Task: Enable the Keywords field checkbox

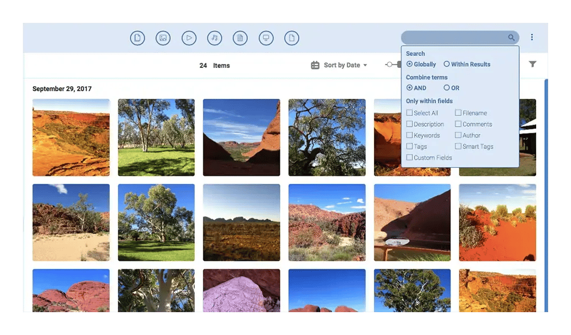Action: [409, 135]
